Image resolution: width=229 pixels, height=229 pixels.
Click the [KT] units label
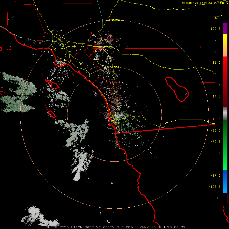[x=217, y=18]
